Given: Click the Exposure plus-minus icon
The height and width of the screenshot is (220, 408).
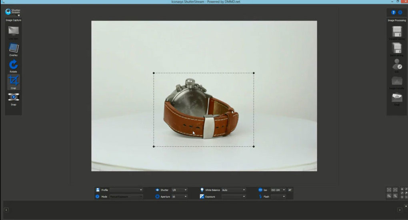Looking at the screenshot, I should 202,196.
